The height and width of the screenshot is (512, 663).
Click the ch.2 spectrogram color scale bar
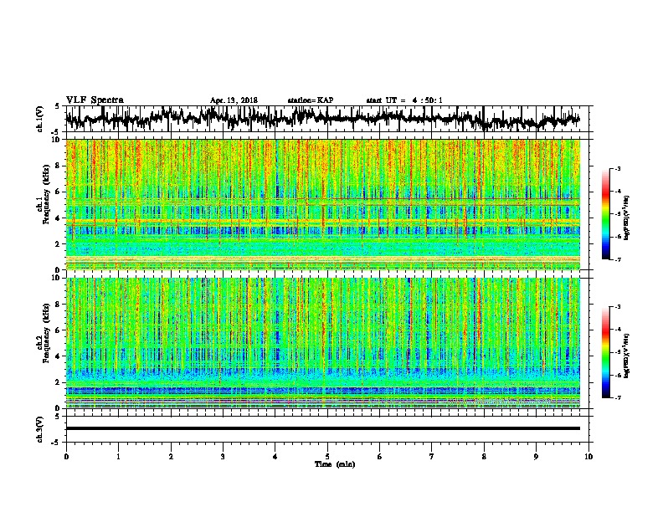click(x=605, y=352)
